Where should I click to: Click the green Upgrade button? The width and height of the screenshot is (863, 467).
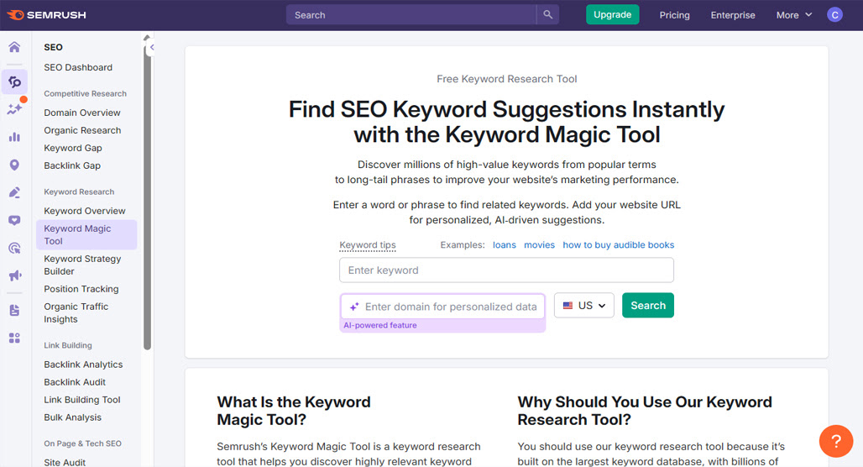coord(612,15)
